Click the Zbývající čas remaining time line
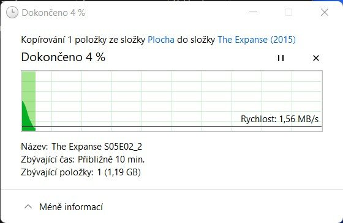 tap(83, 159)
